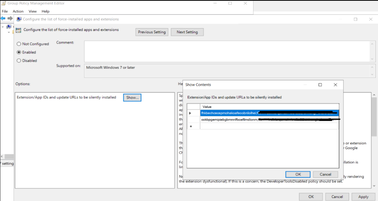This screenshot has width=378, height=201.
Task: Go to the Previous Setting
Action: [152, 32]
